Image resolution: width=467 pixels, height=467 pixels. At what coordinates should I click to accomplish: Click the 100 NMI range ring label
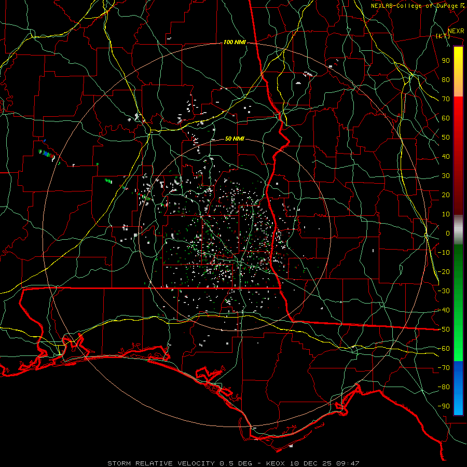tap(235, 43)
